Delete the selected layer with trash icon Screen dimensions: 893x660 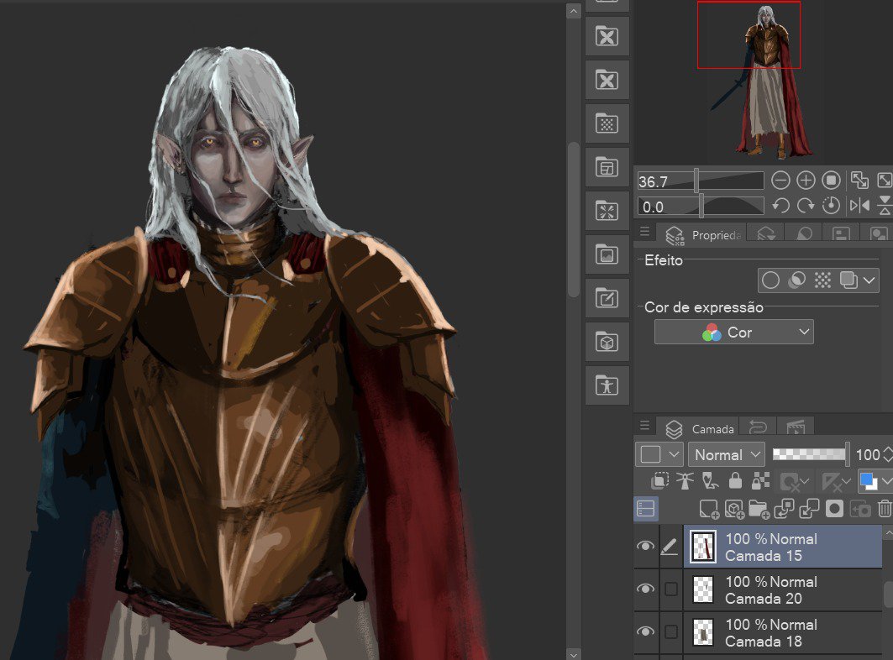[885, 509]
